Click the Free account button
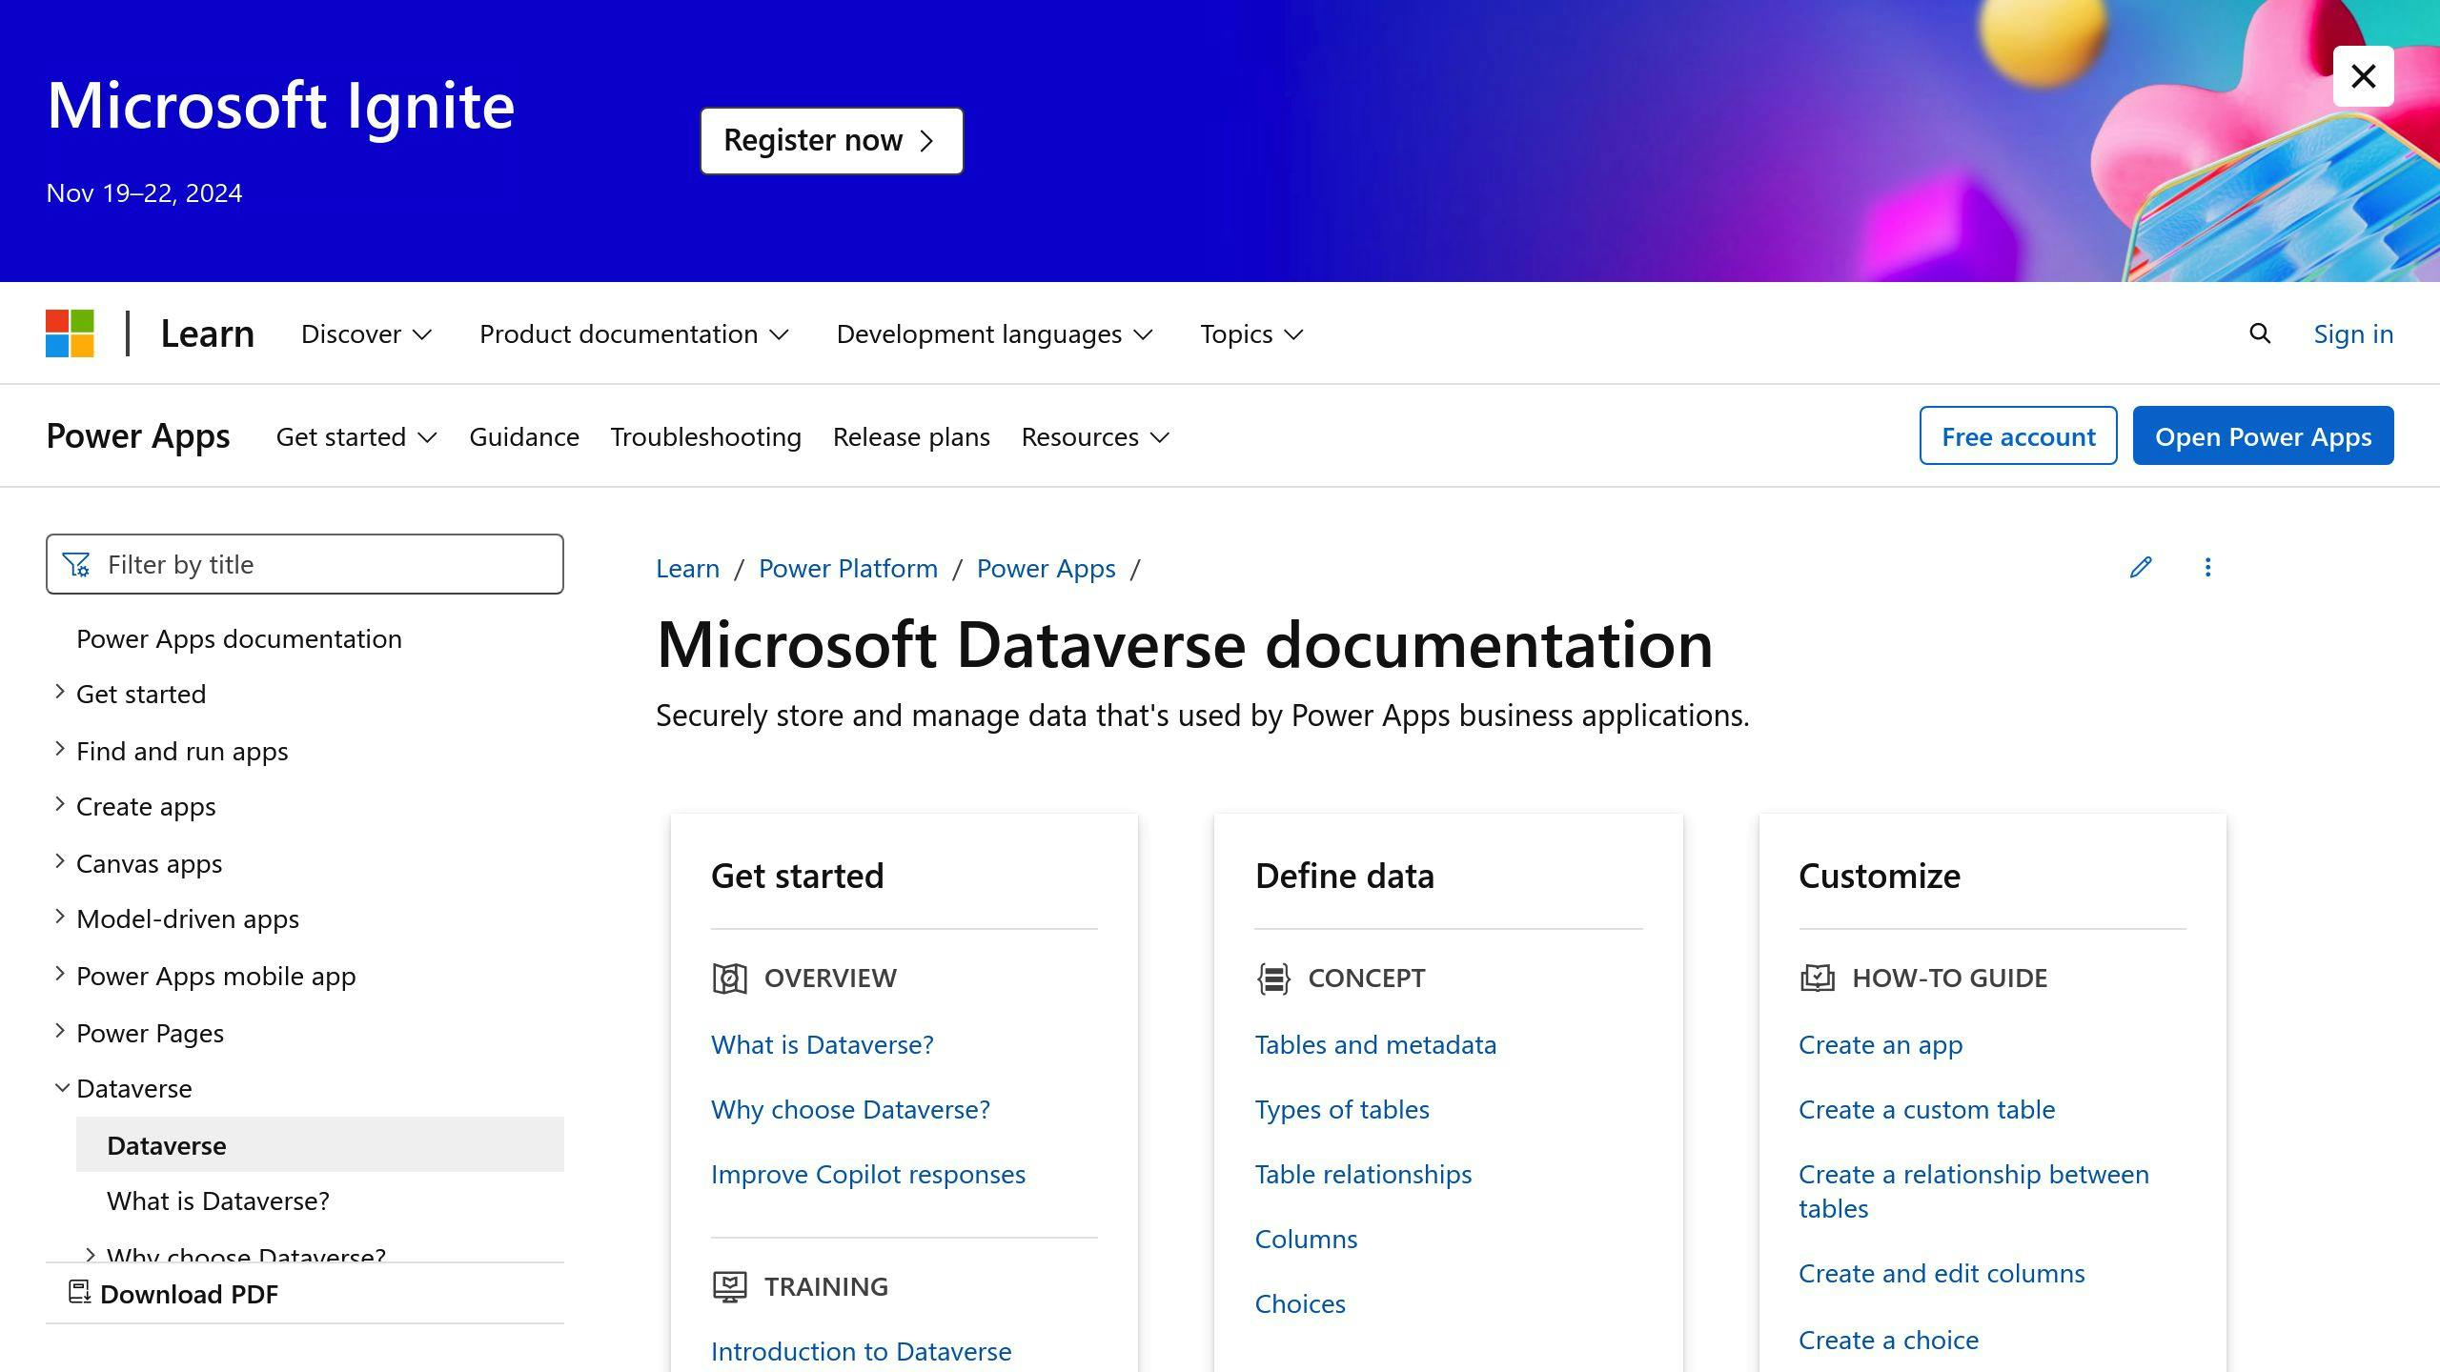This screenshot has height=1372, width=2440. click(2018, 435)
